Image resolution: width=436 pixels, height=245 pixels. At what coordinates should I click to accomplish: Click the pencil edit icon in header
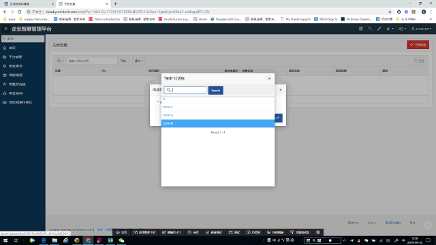pos(379,29)
